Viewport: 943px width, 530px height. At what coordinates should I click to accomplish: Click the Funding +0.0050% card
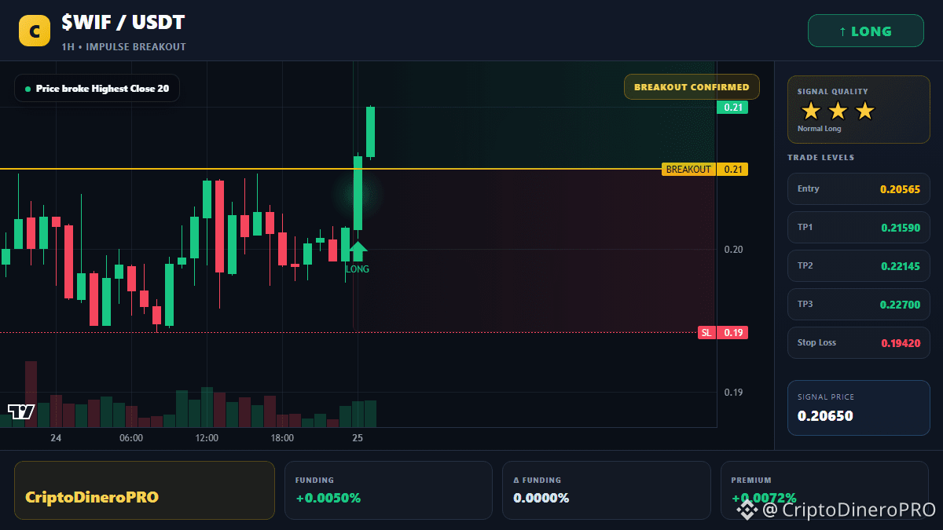point(388,490)
